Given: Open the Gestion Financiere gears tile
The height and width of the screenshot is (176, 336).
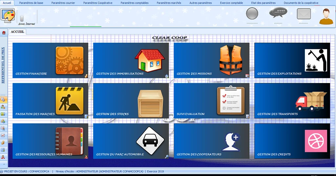Looking at the screenshot, I should pyautogui.click(x=50, y=60).
